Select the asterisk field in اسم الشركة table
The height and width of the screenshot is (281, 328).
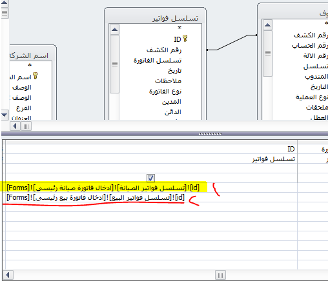coord(30,65)
